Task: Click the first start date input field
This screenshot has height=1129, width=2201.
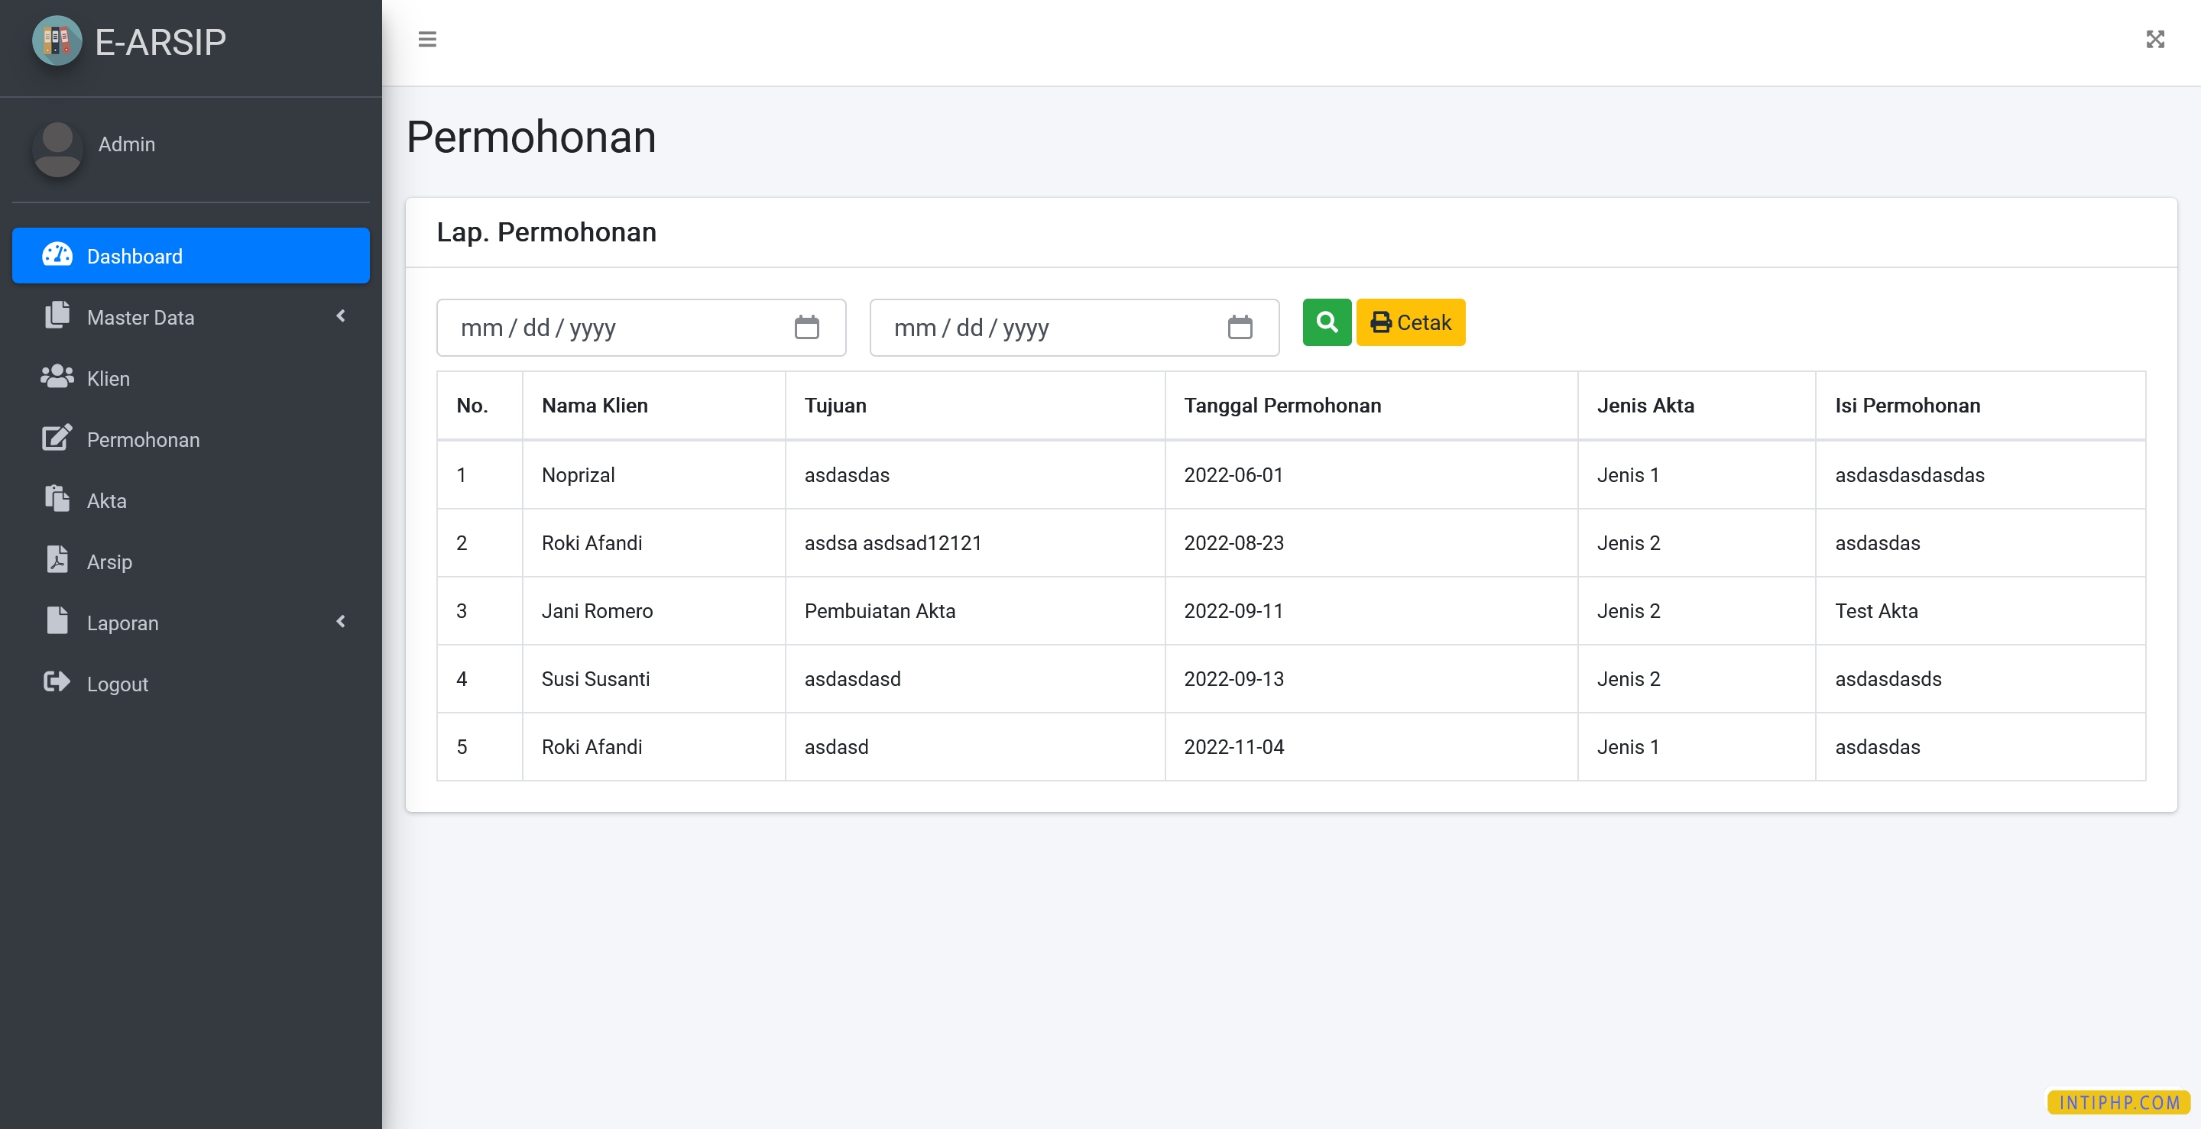Action: [615, 327]
